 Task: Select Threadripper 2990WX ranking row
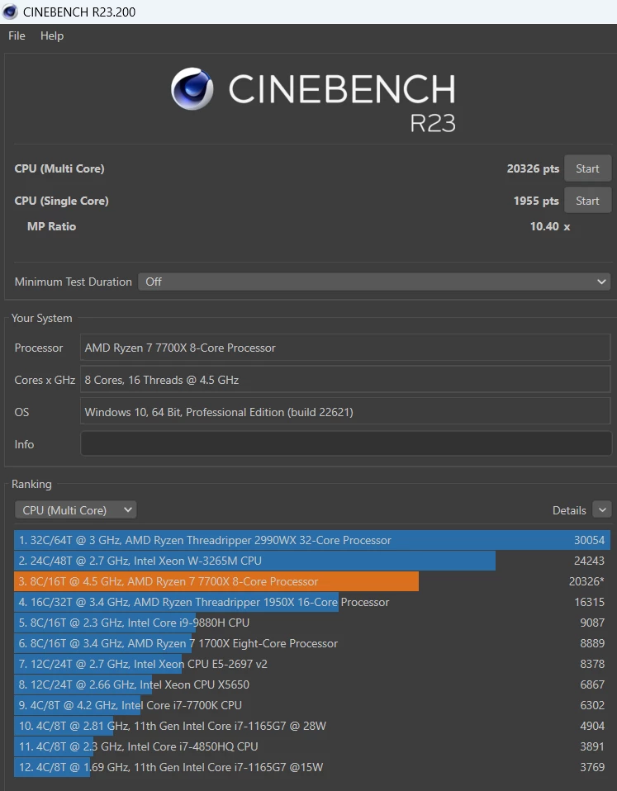pyautogui.click(x=312, y=540)
